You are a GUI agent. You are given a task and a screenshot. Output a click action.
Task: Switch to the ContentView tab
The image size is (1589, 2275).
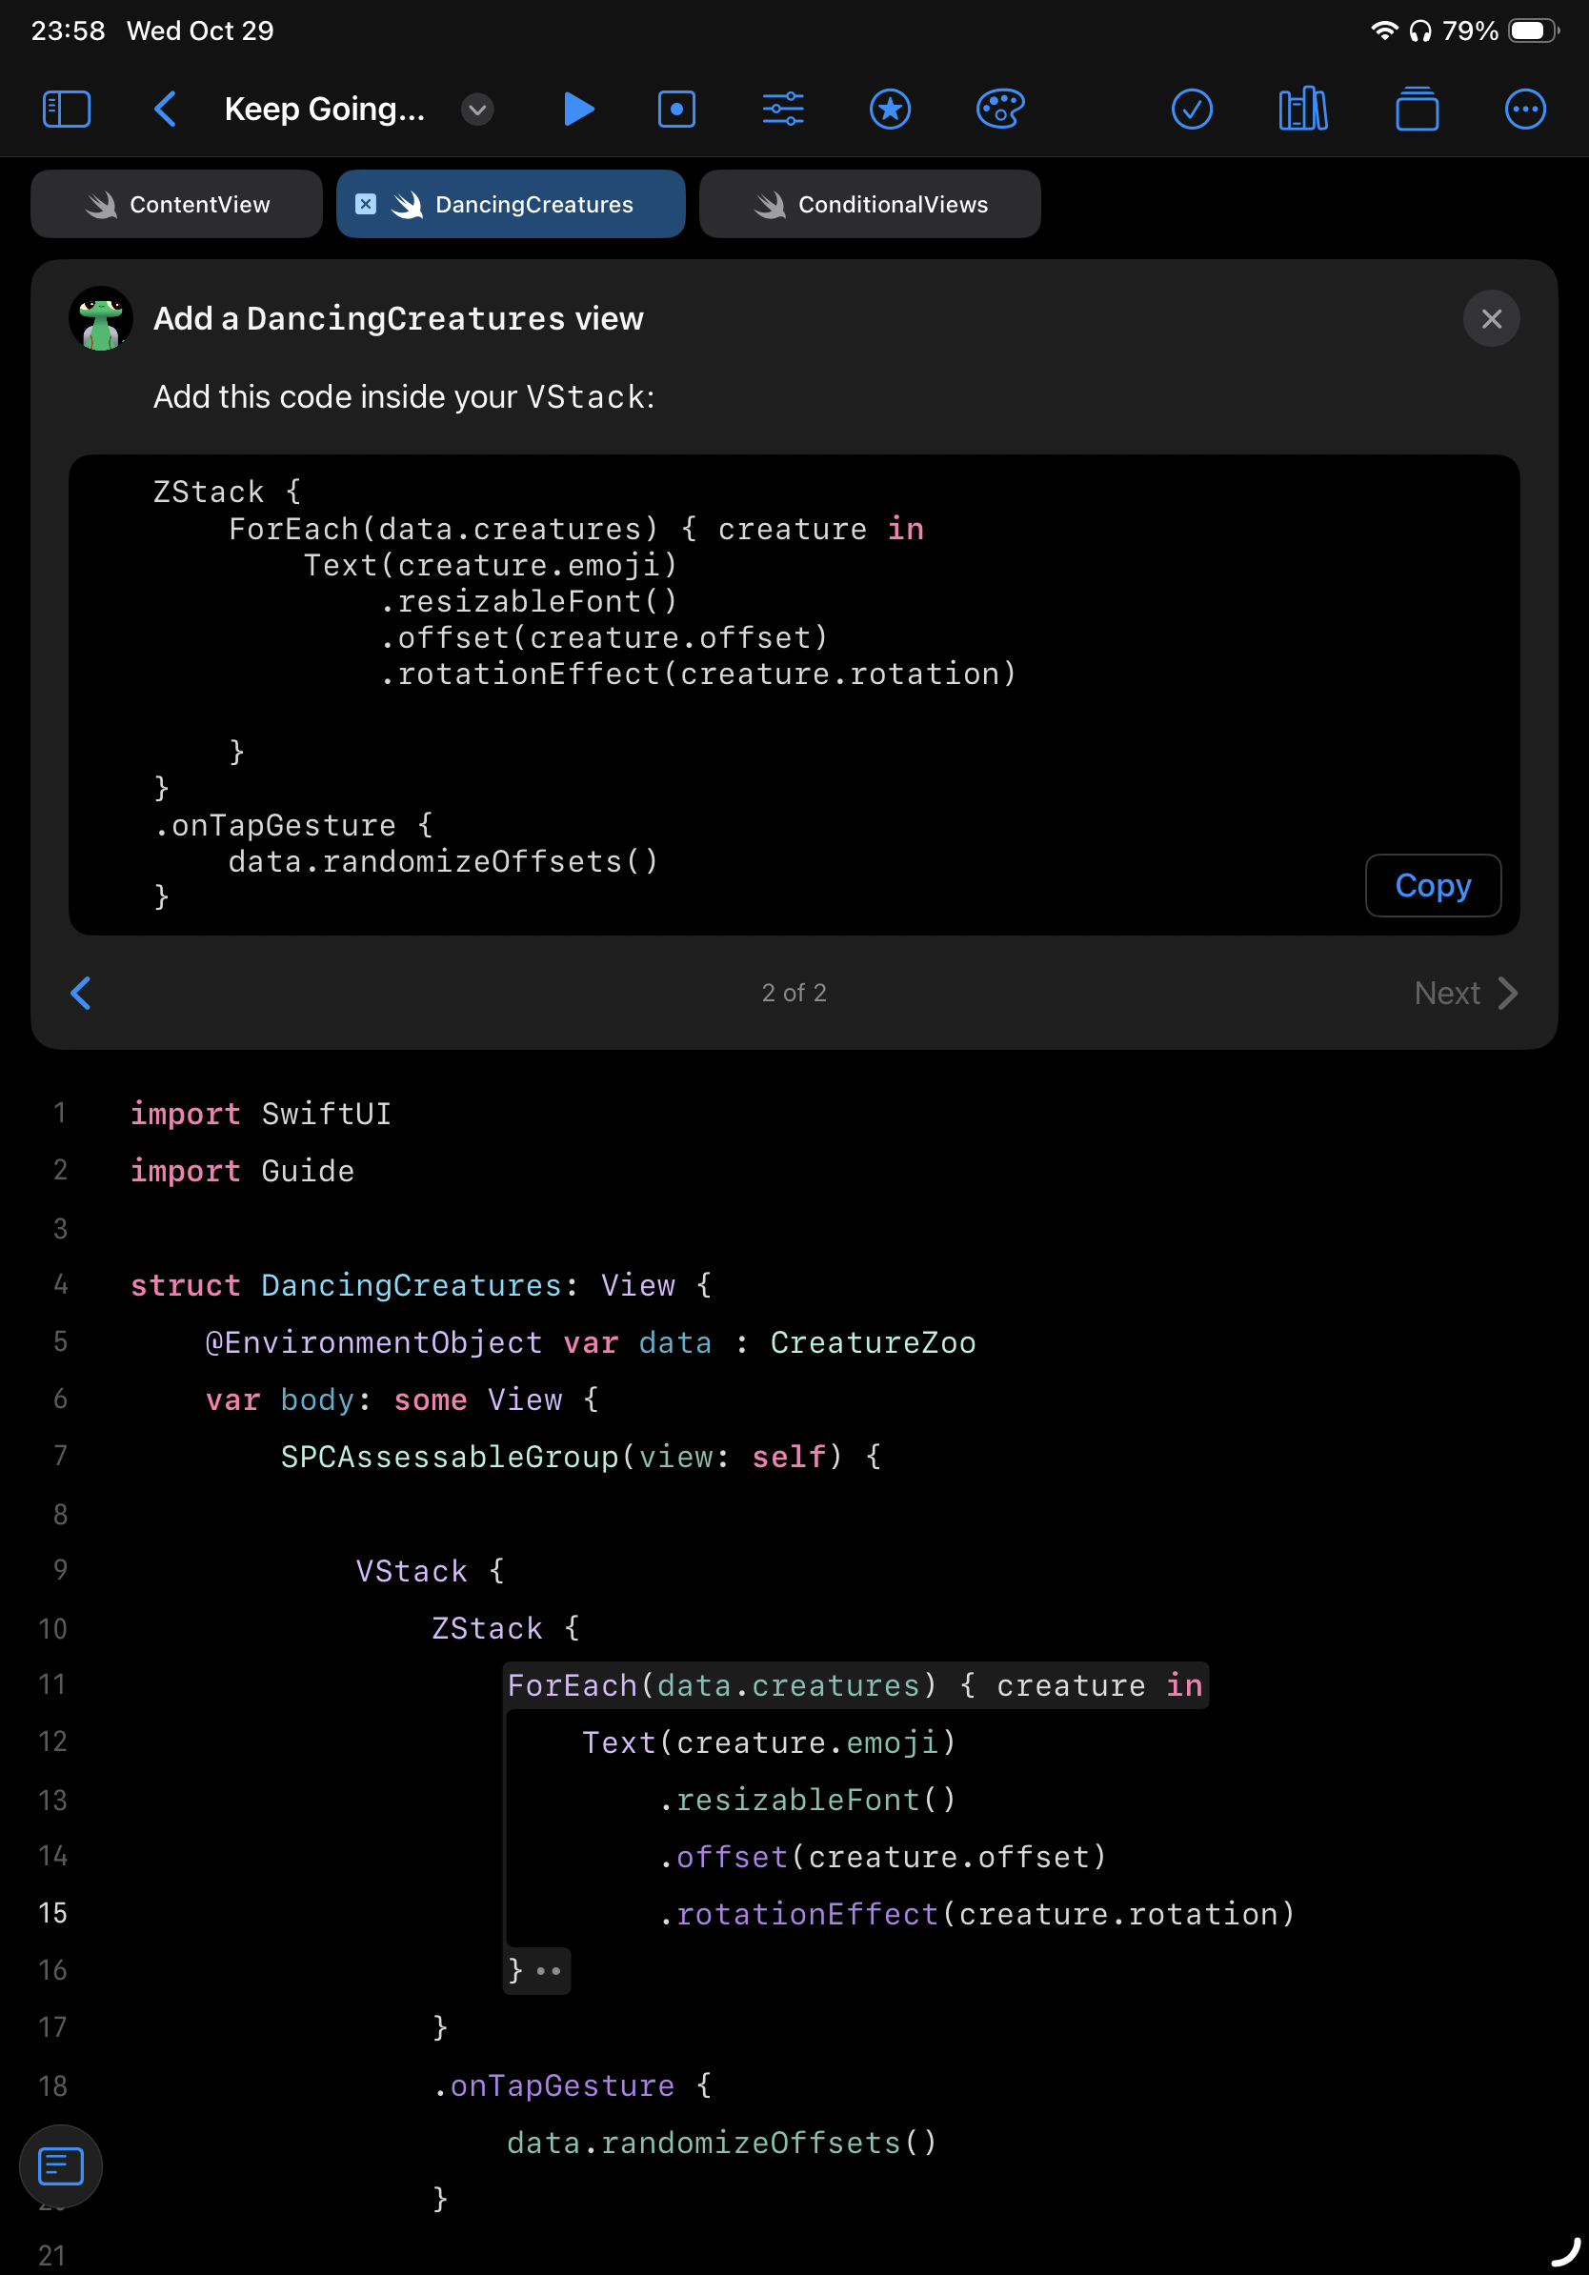pos(177,204)
